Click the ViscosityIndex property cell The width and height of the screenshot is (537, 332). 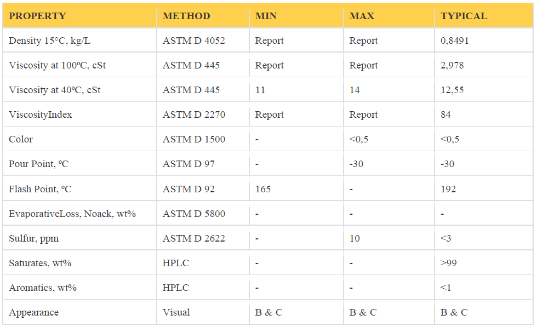(40, 115)
